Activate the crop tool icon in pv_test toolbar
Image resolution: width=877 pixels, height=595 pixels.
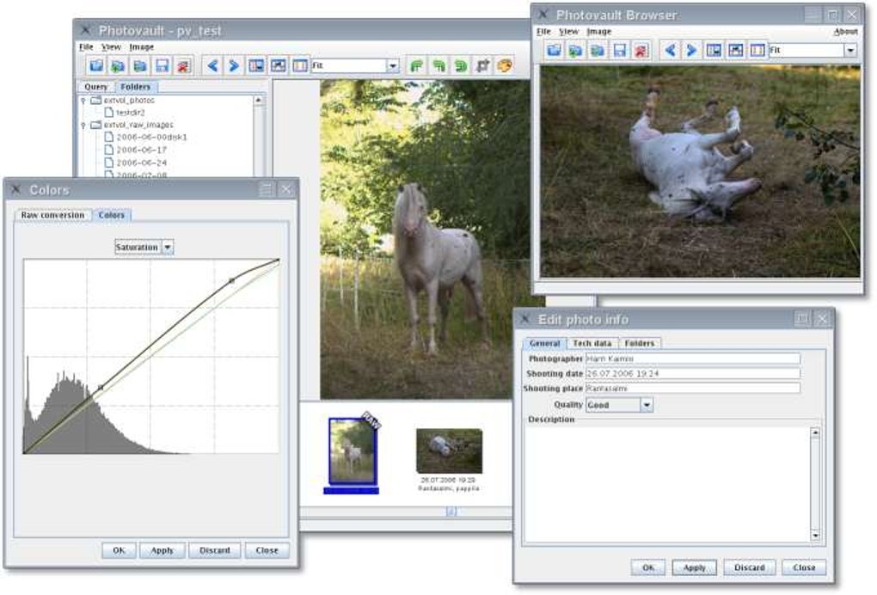pos(482,66)
